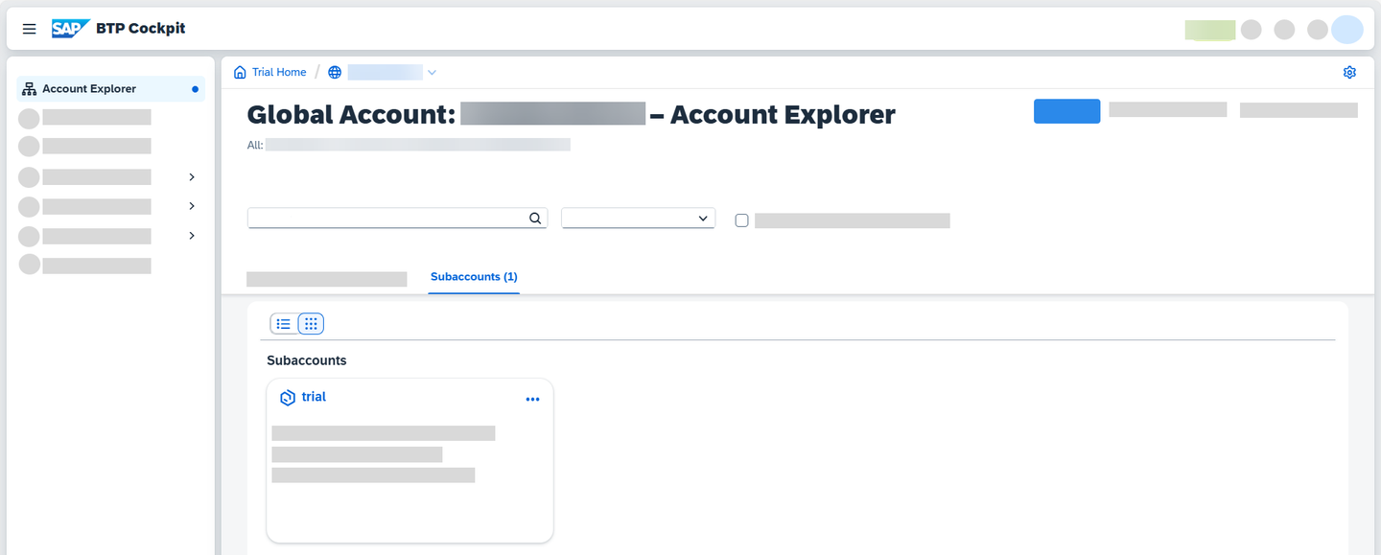Open the trial tile's three-dot actions menu
Screen dimensions: 1381x555
point(532,399)
